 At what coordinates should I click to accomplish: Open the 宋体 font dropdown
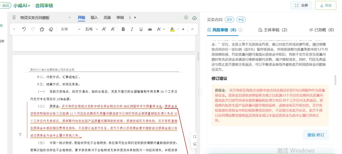coord(70,29)
